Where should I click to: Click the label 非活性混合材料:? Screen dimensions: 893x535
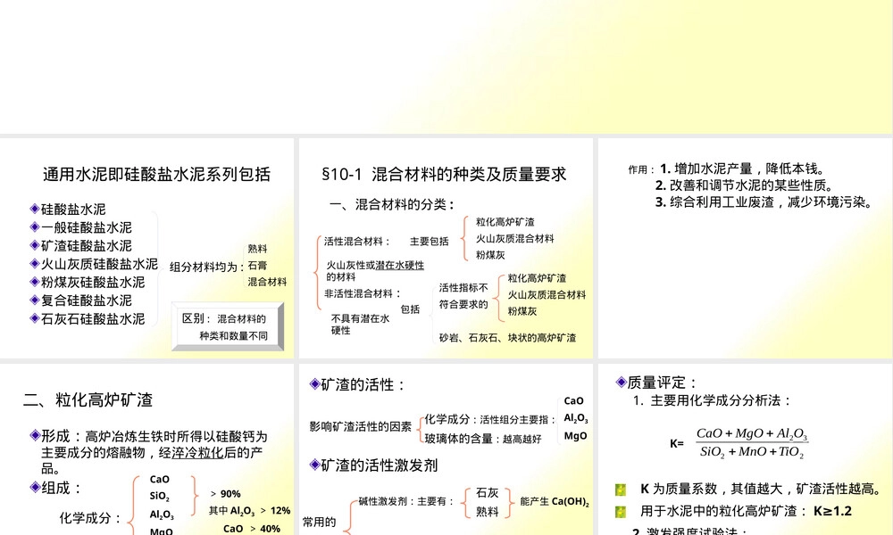(x=363, y=293)
